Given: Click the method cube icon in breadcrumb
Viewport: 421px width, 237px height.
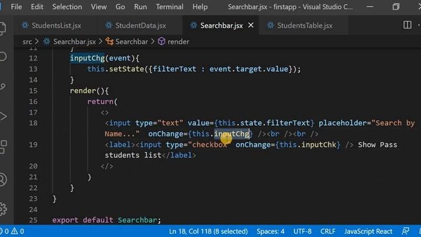Looking at the screenshot, I should tap(161, 41).
